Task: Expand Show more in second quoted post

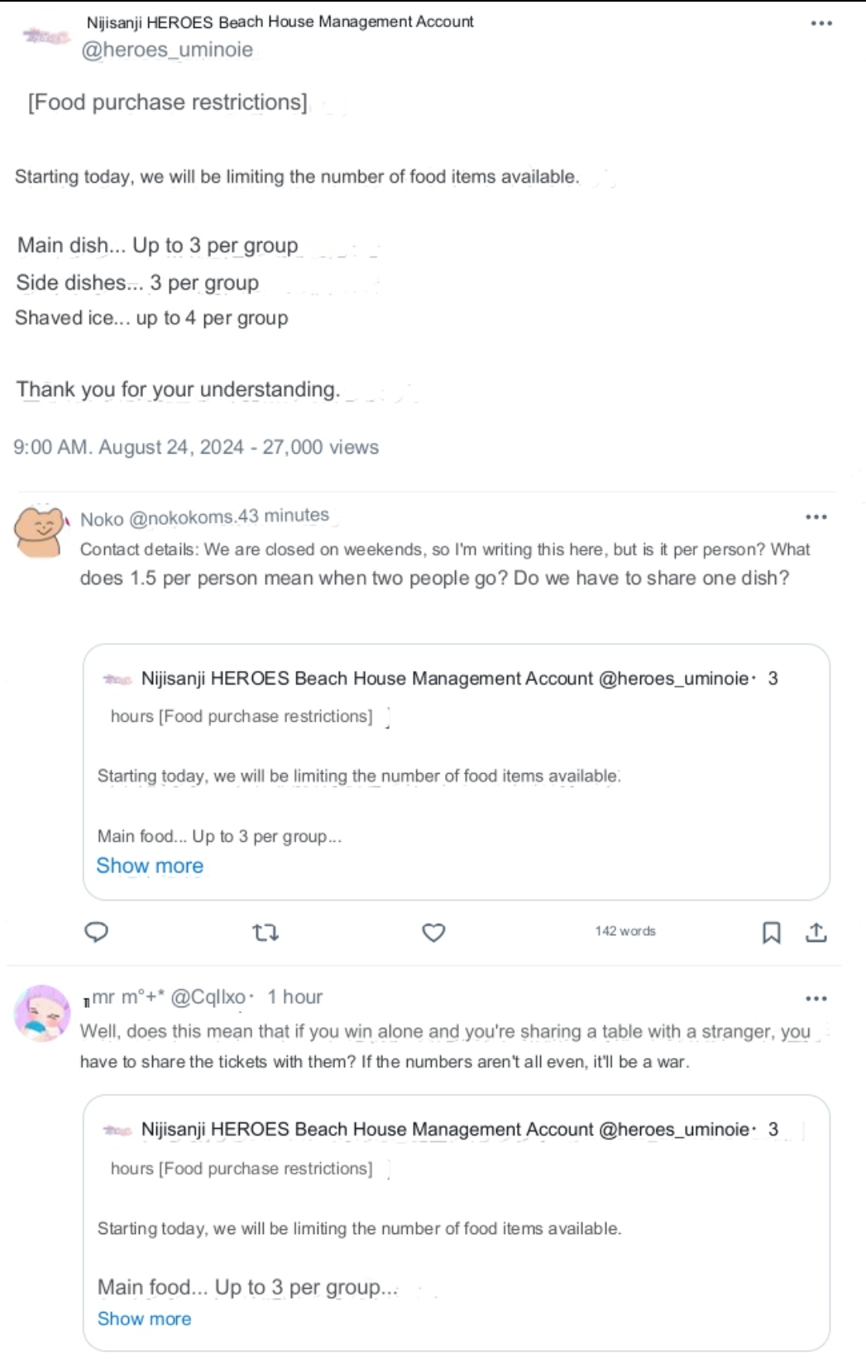Action: point(144,1319)
